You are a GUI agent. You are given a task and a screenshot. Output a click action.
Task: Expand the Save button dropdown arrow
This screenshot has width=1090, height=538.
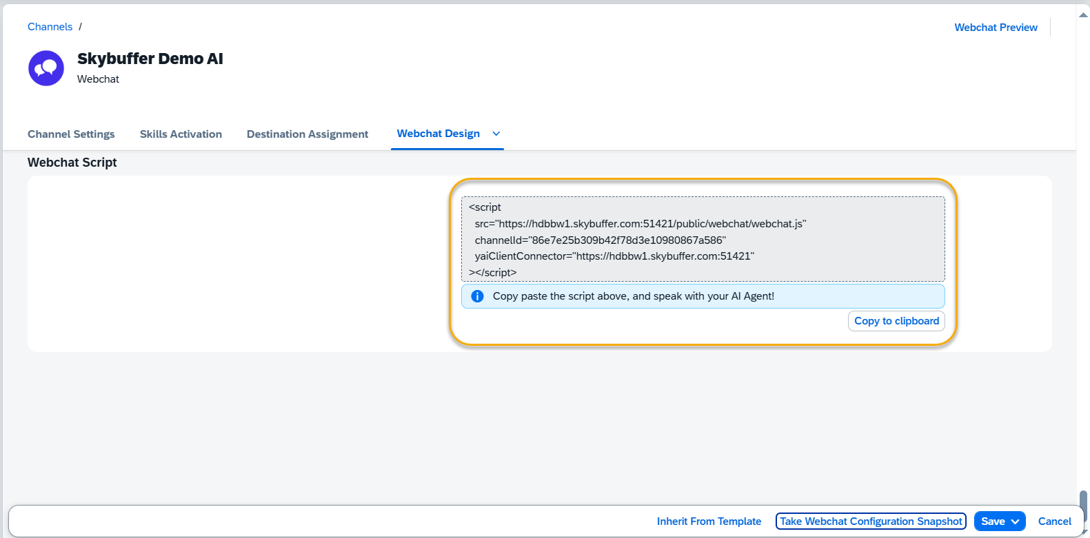(x=1016, y=521)
